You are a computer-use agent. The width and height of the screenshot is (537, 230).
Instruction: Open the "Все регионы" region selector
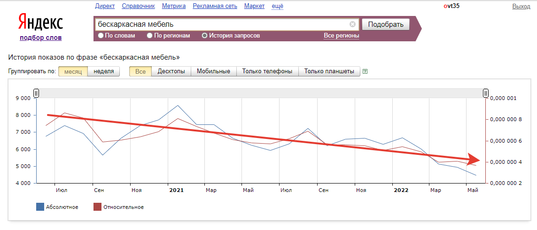[341, 36]
